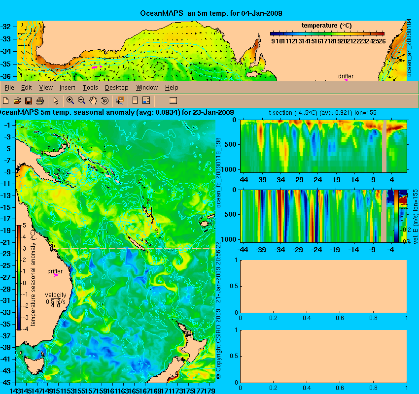This screenshot has height=394, width=419.
Task: Create a new figure with the New icon
Action: point(5,100)
